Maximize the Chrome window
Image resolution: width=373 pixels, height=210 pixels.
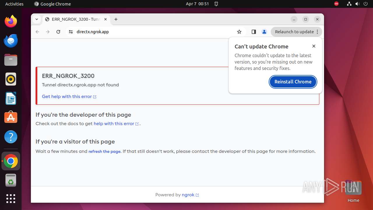pos(306,19)
